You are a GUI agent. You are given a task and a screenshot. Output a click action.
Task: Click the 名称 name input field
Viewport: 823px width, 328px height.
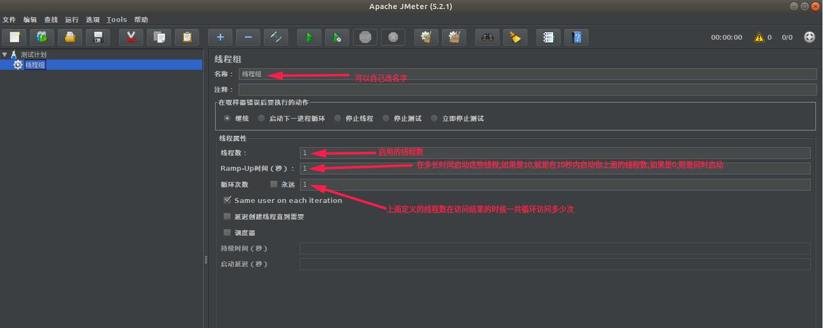[528, 74]
